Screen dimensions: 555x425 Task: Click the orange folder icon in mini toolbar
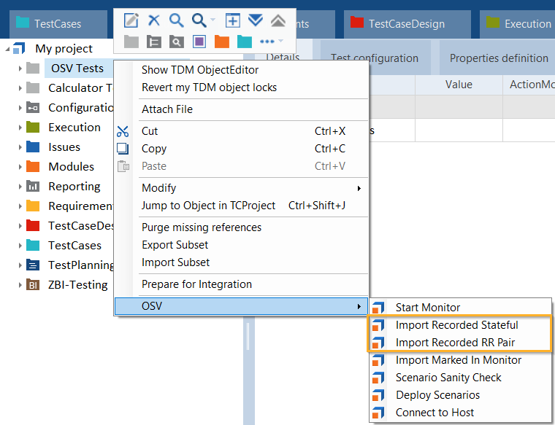(222, 42)
